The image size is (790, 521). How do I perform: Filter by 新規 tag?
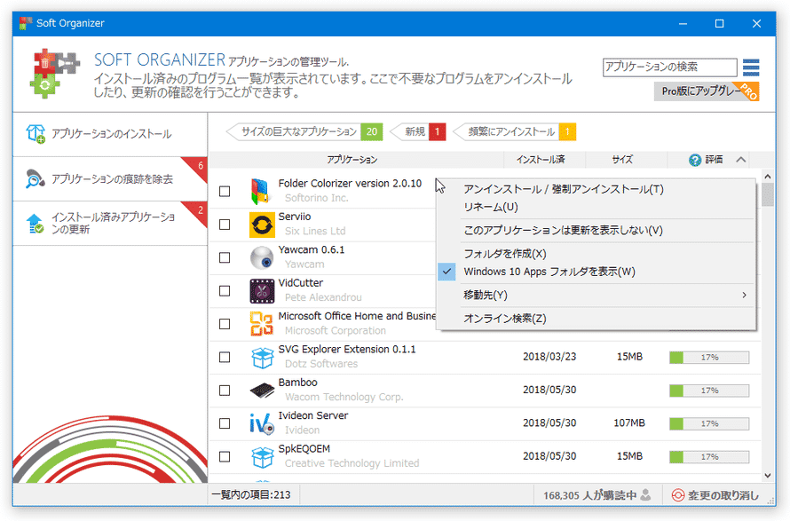pos(418,132)
